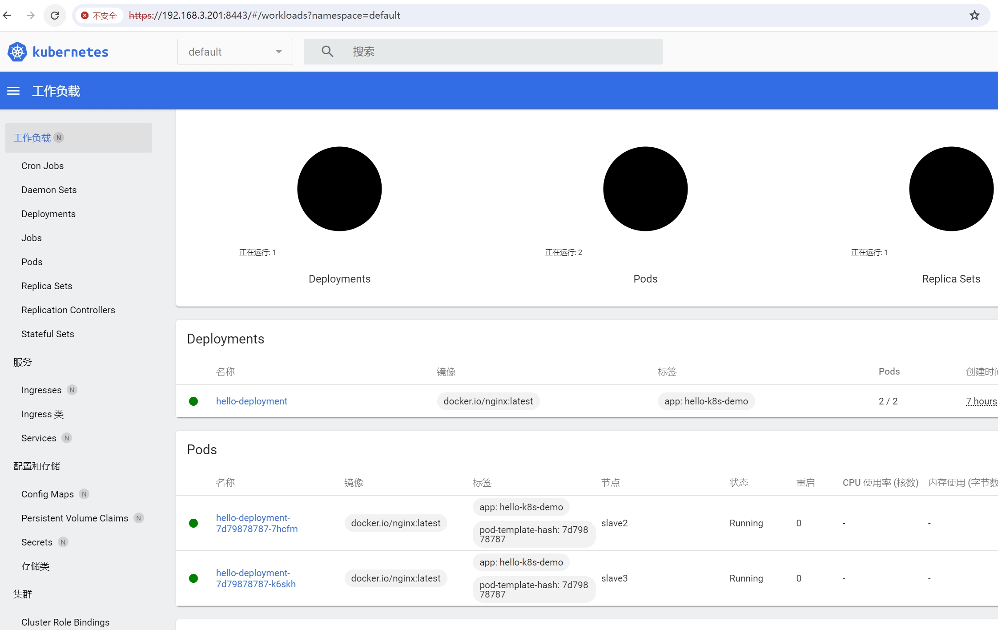Click status dot of pod 7d79878787-k6skh
This screenshot has height=630, width=998.
point(193,578)
